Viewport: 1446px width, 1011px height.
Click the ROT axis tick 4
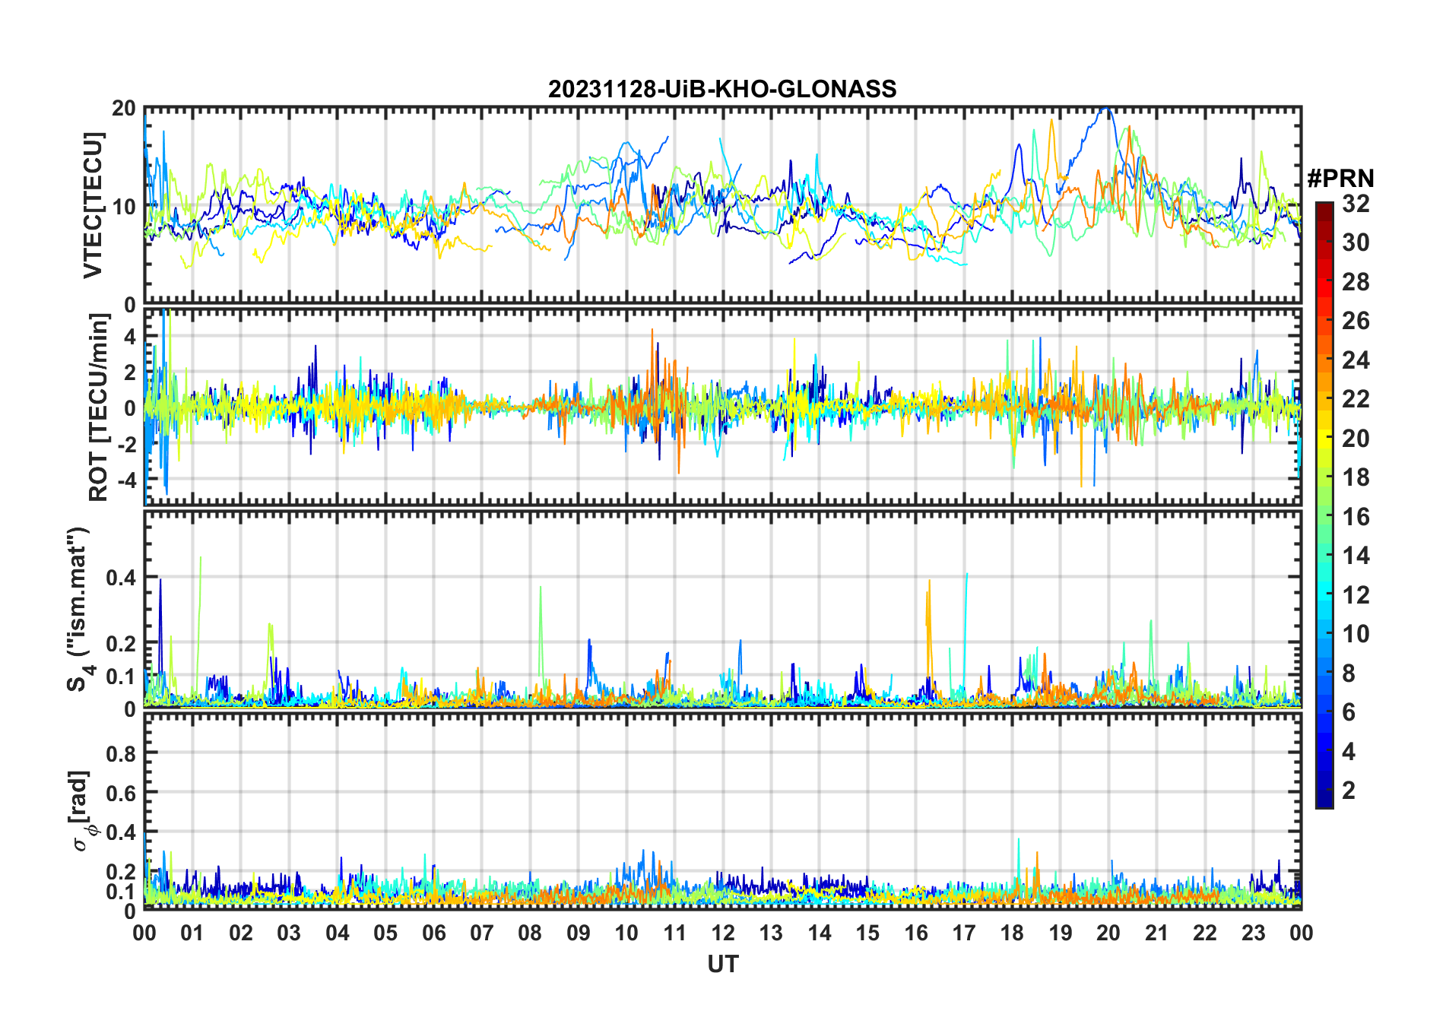[x=130, y=336]
